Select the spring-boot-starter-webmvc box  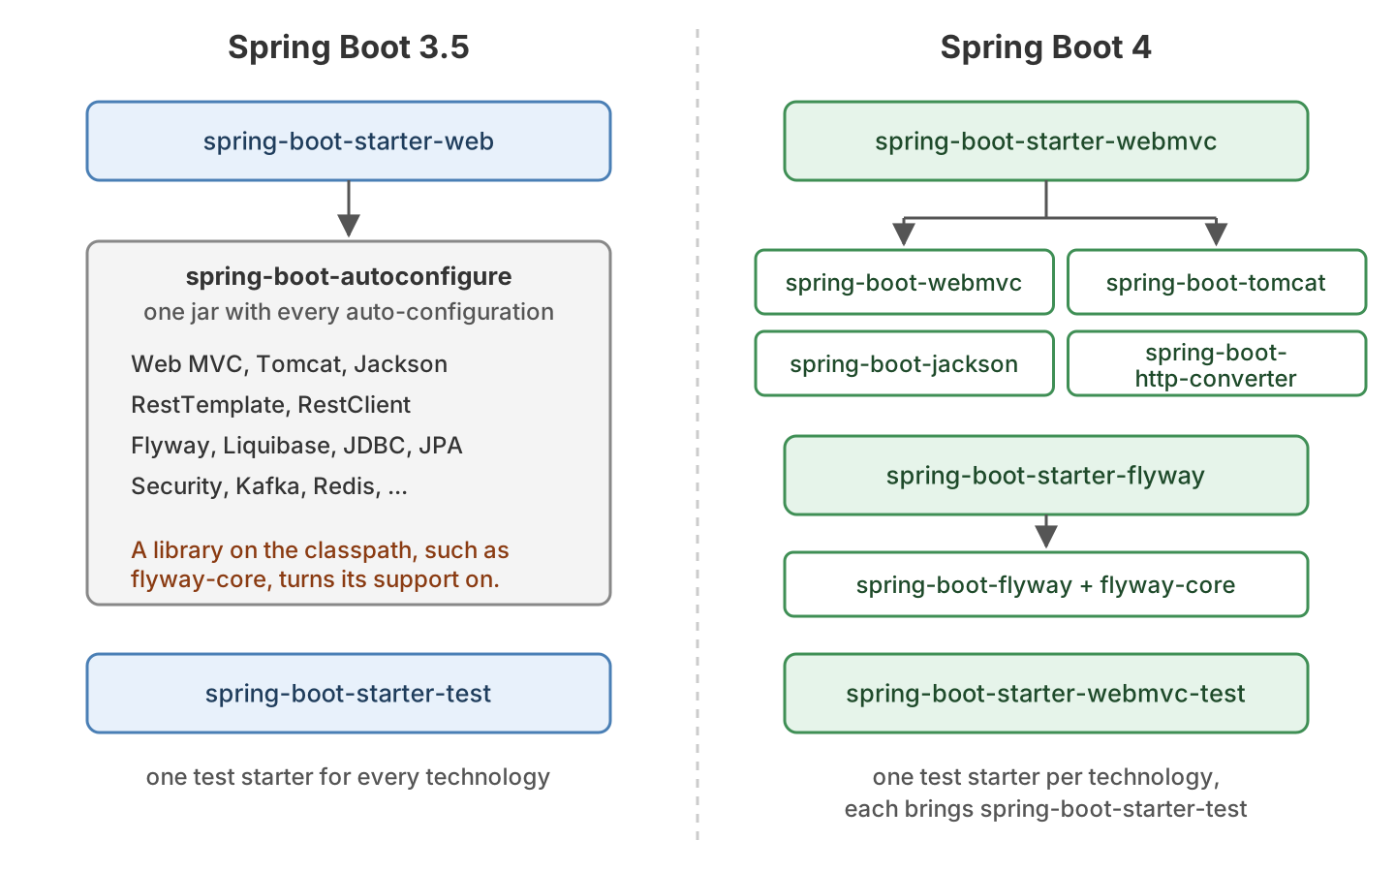click(1045, 141)
